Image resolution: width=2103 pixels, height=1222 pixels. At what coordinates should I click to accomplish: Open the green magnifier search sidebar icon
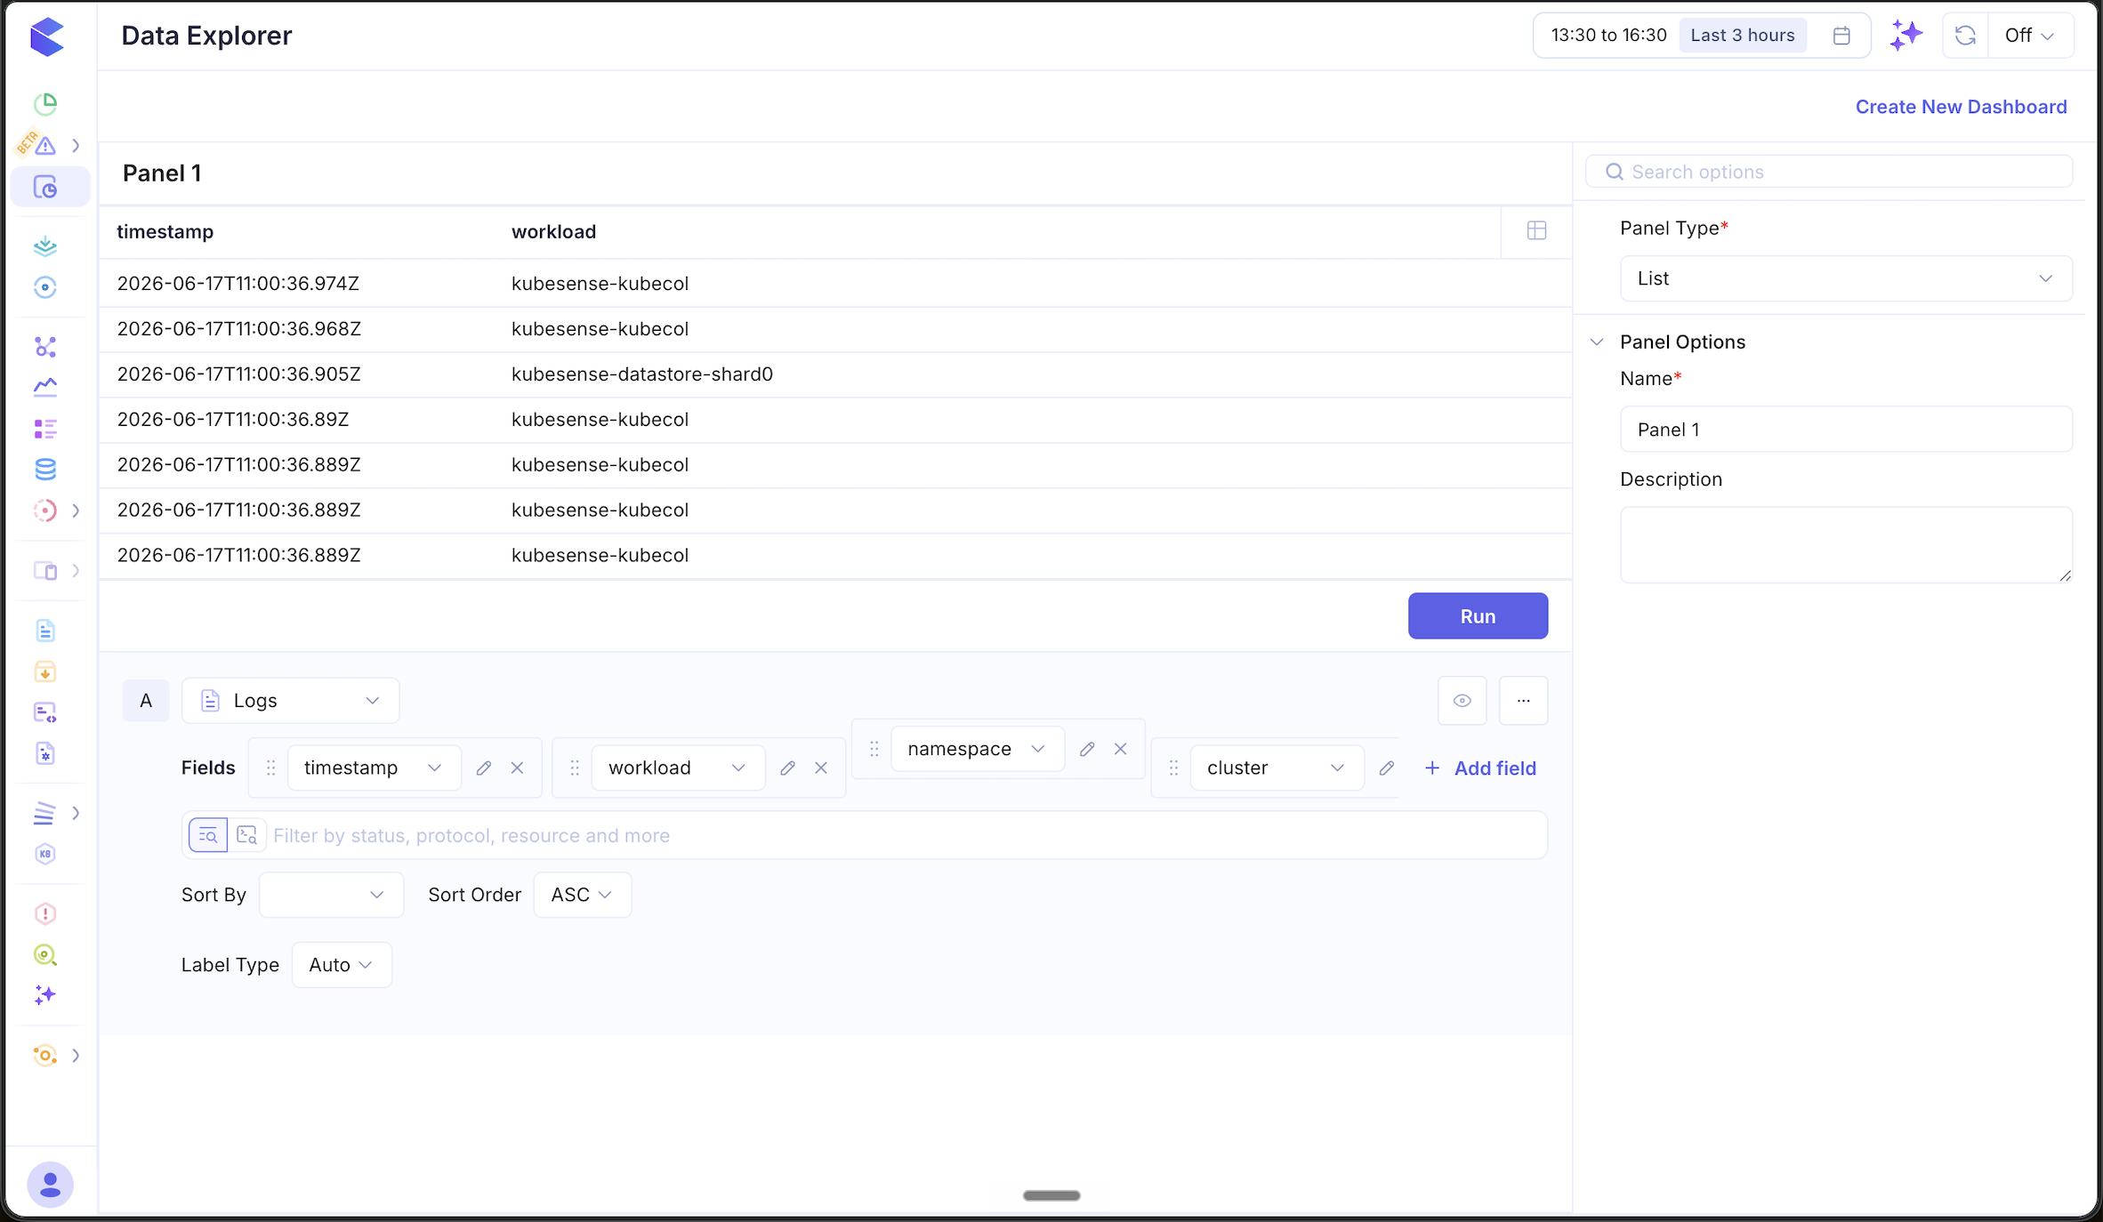point(45,954)
